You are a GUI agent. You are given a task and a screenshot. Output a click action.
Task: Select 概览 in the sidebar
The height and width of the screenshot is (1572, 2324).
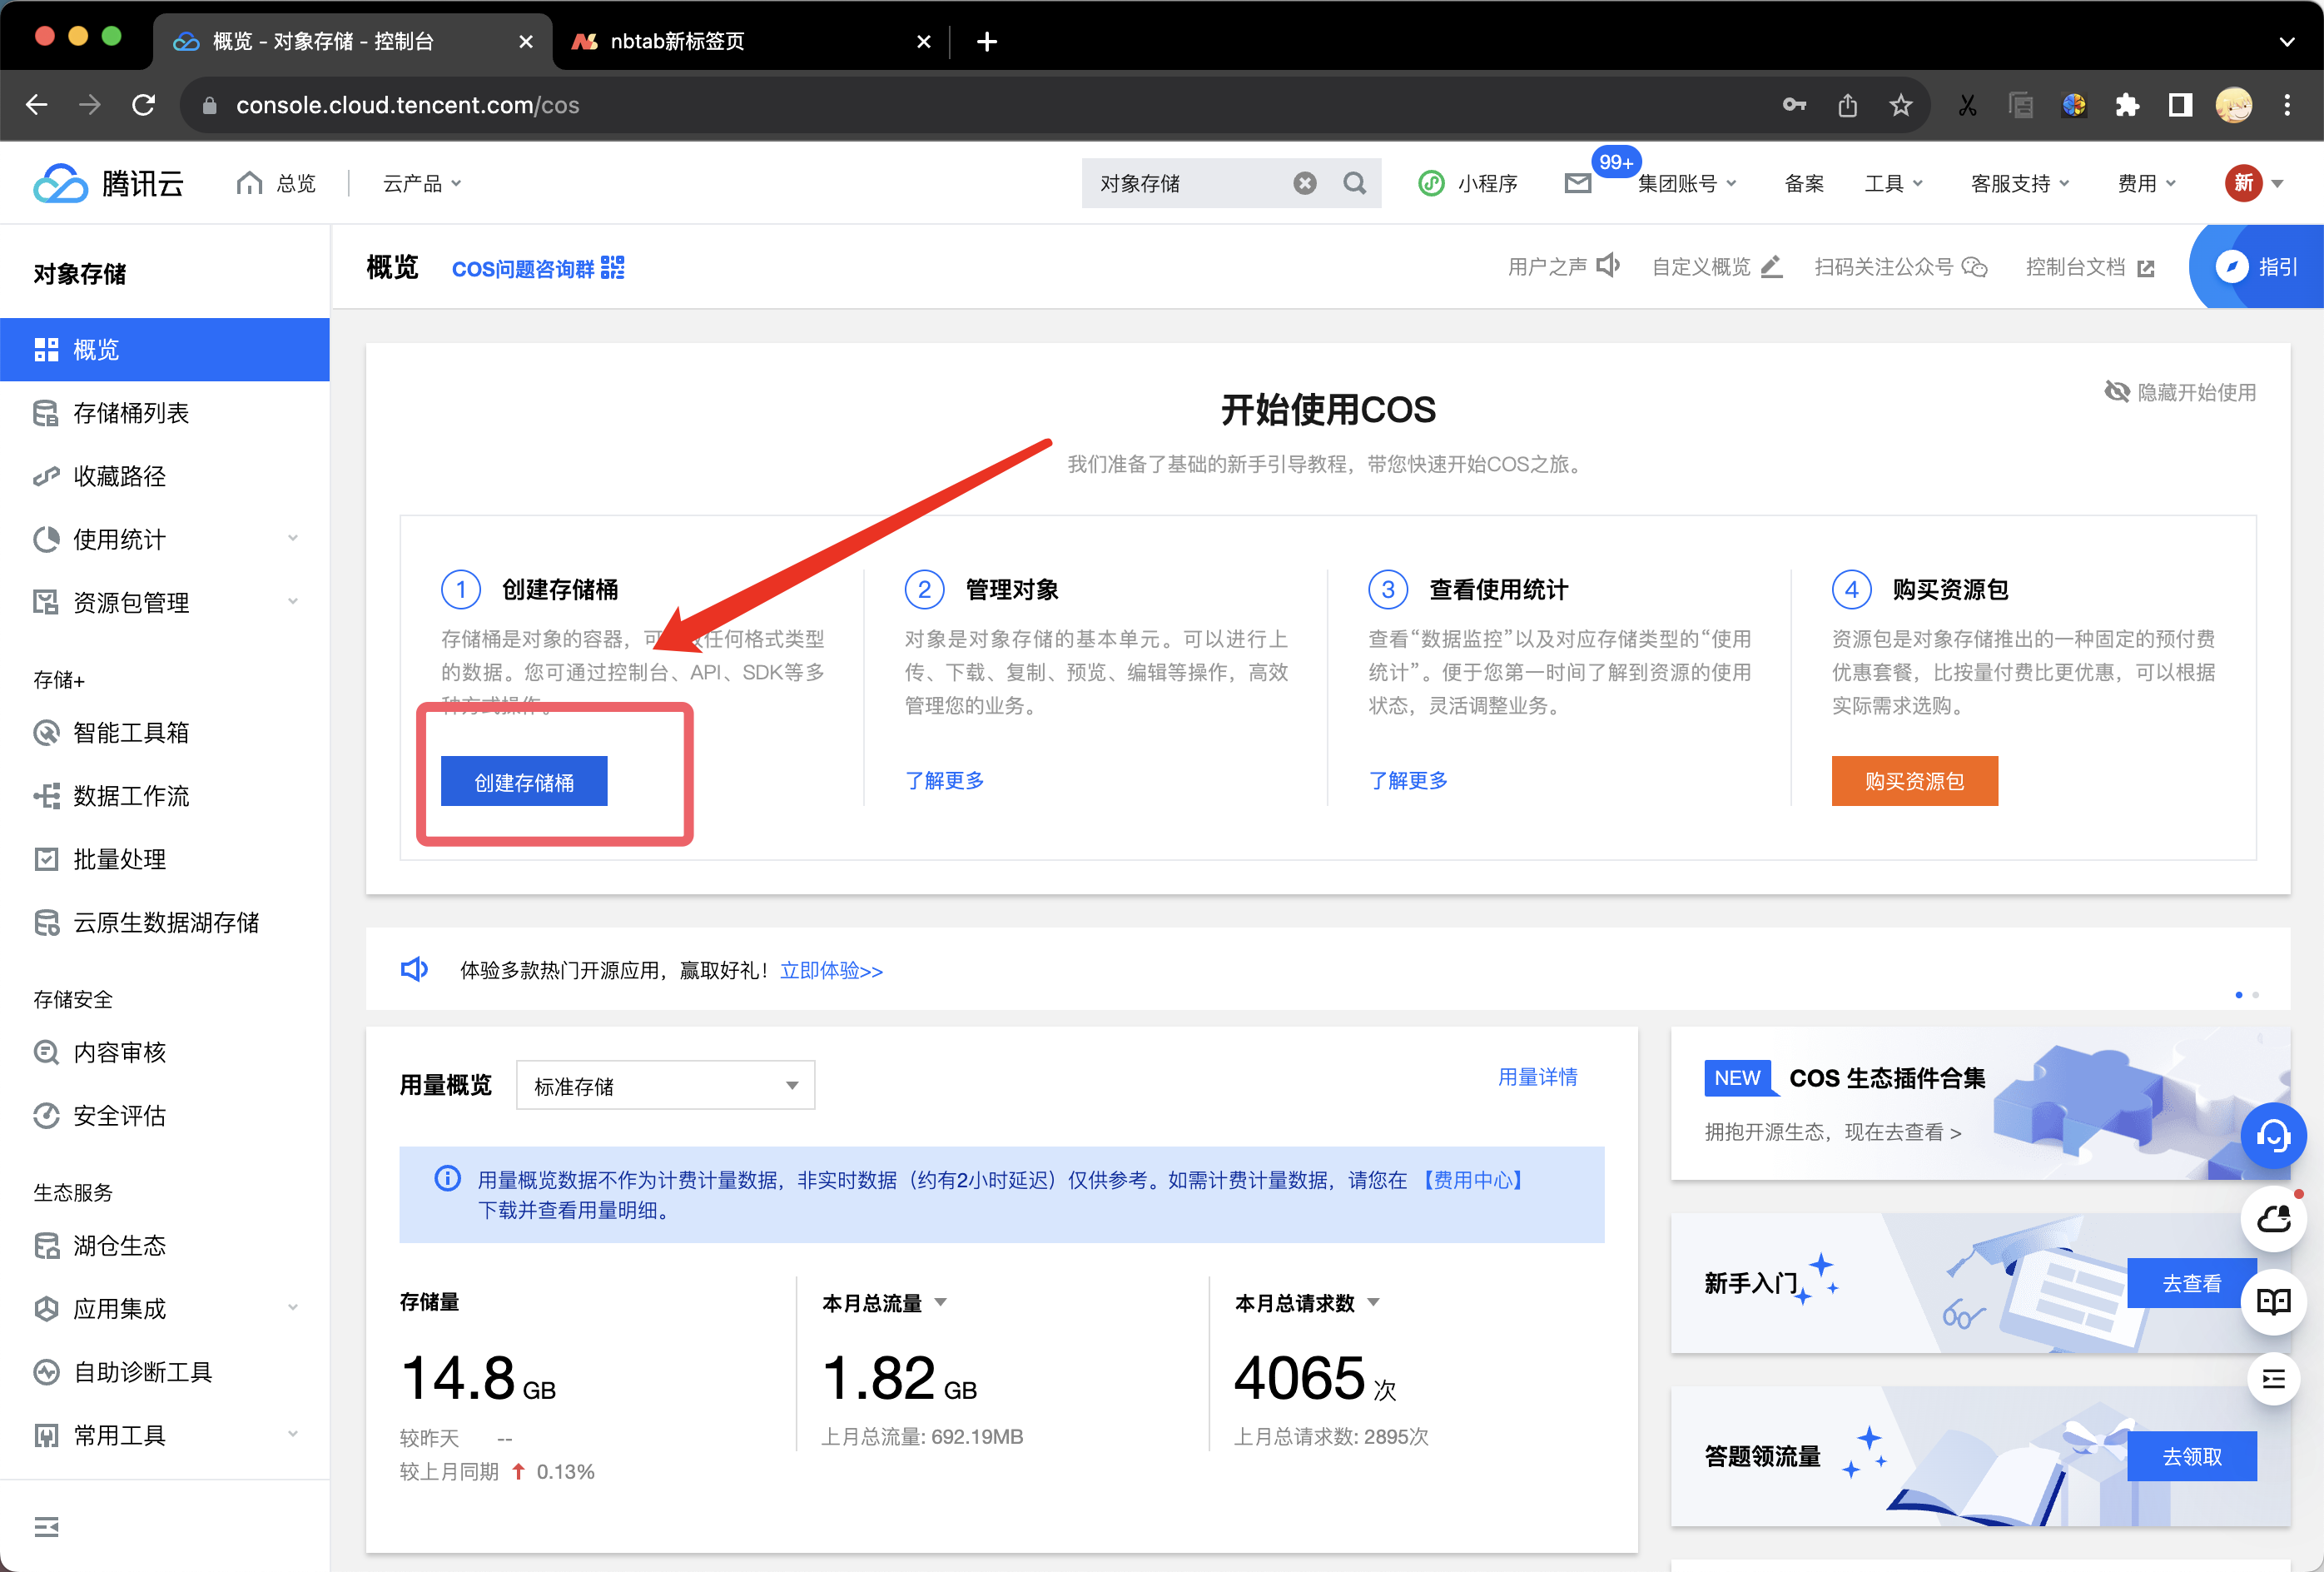(165, 349)
